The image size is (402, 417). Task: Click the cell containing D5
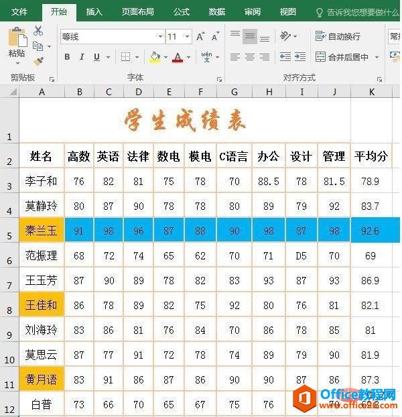click(x=301, y=255)
